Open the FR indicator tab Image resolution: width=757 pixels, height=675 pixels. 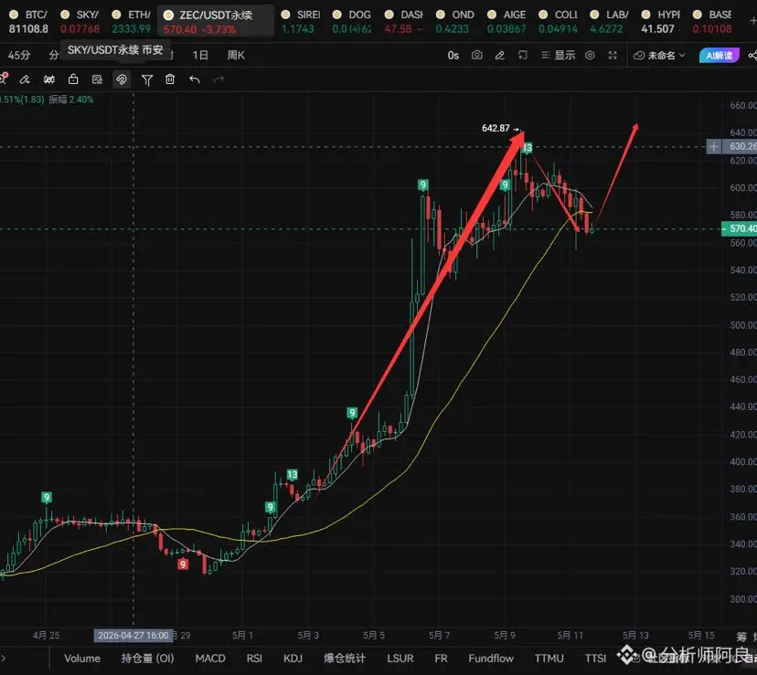pyautogui.click(x=441, y=659)
